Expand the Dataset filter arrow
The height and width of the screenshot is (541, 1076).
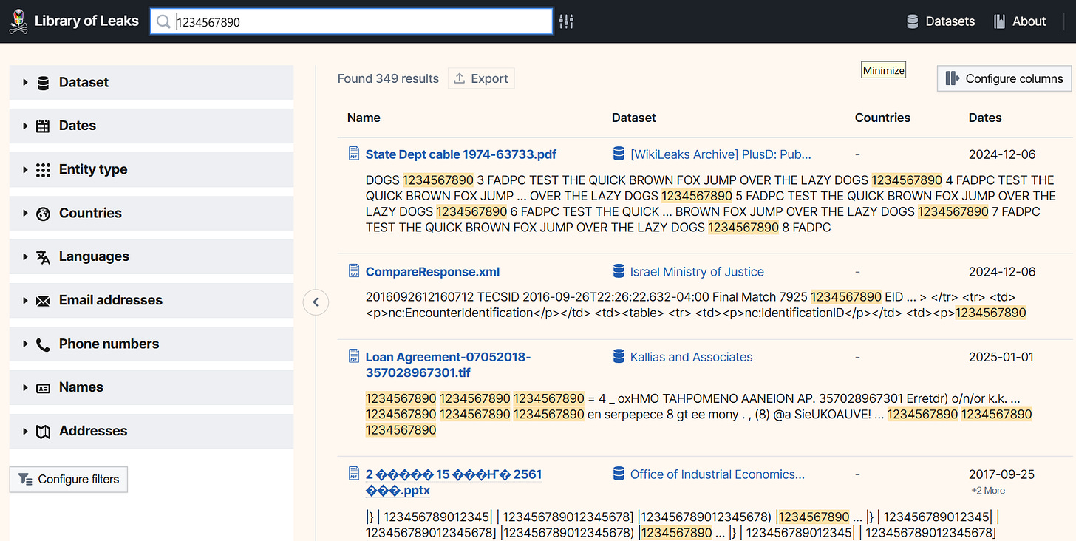click(x=25, y=83)
